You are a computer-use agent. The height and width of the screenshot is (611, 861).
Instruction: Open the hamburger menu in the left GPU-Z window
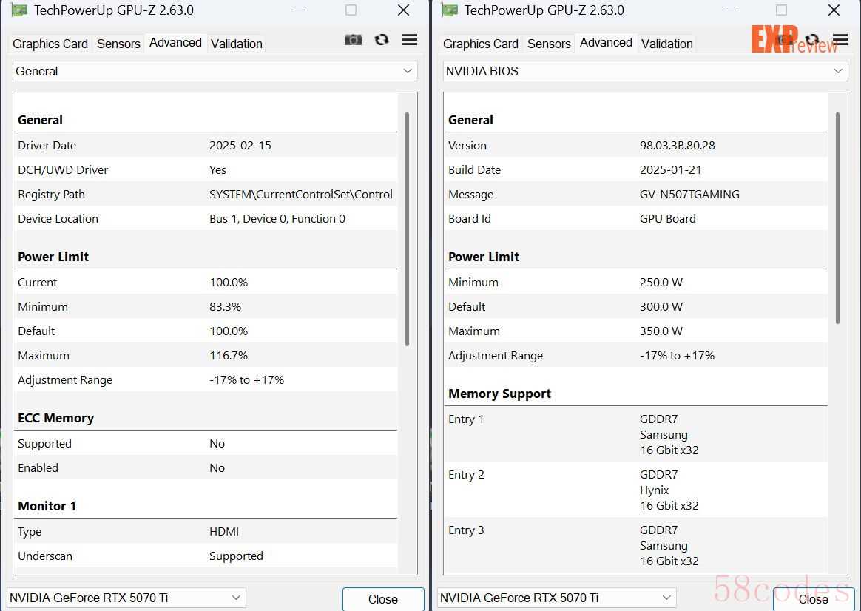pyautogui.click(x=410, y=39)
